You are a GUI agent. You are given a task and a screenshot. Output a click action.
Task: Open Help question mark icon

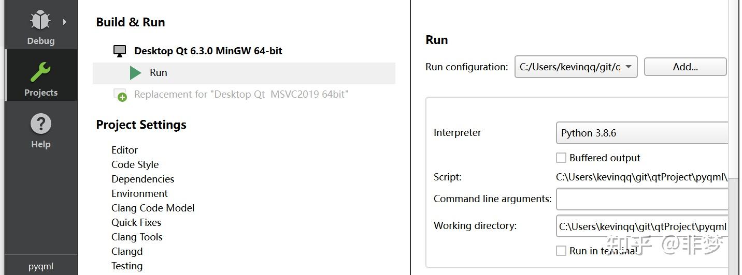[x=40, y=125]
